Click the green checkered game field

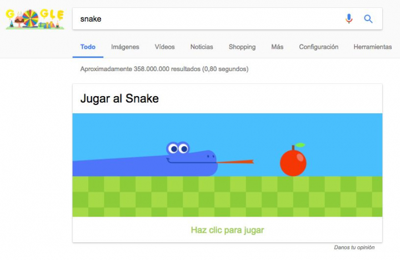(227, 197)
